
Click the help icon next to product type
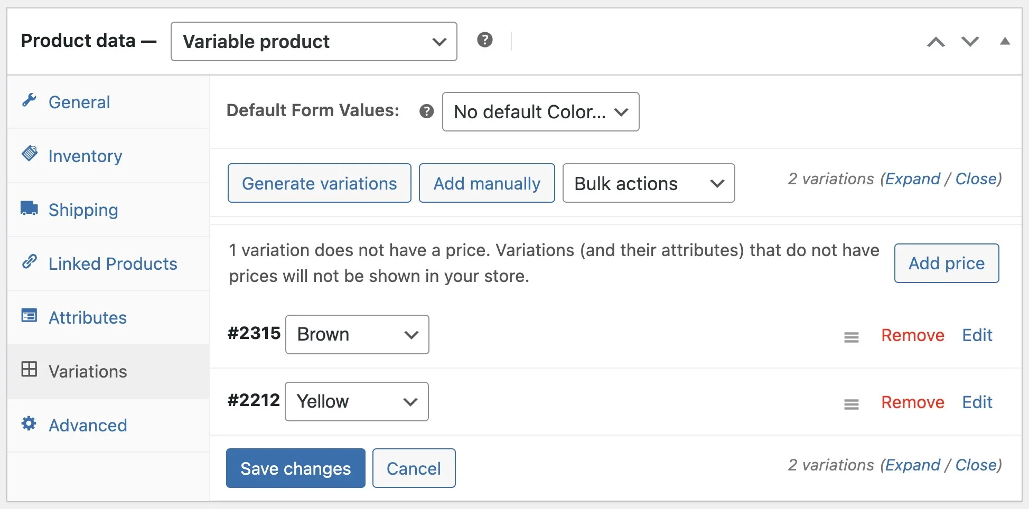[x=484, y=40]
